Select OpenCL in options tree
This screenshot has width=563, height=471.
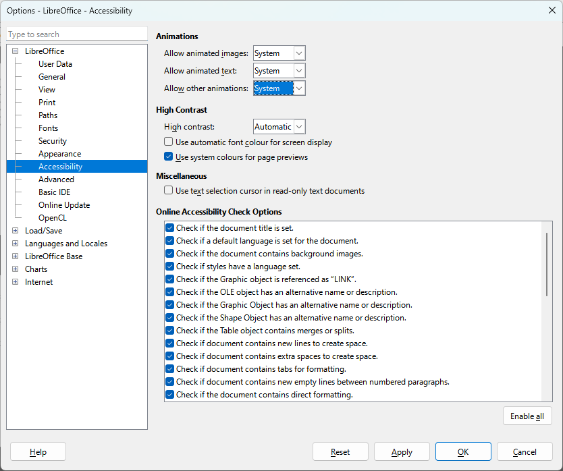(53, 218)
